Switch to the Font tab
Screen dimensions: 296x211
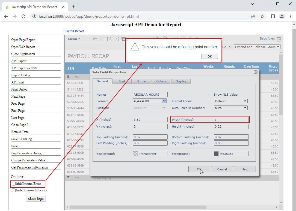(122, 81)
